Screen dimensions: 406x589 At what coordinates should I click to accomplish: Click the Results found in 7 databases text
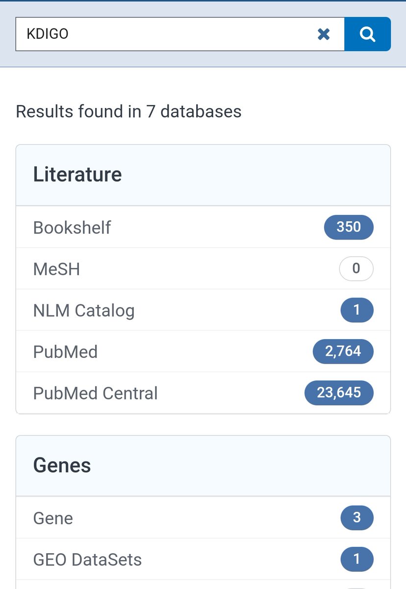point(128,111)
